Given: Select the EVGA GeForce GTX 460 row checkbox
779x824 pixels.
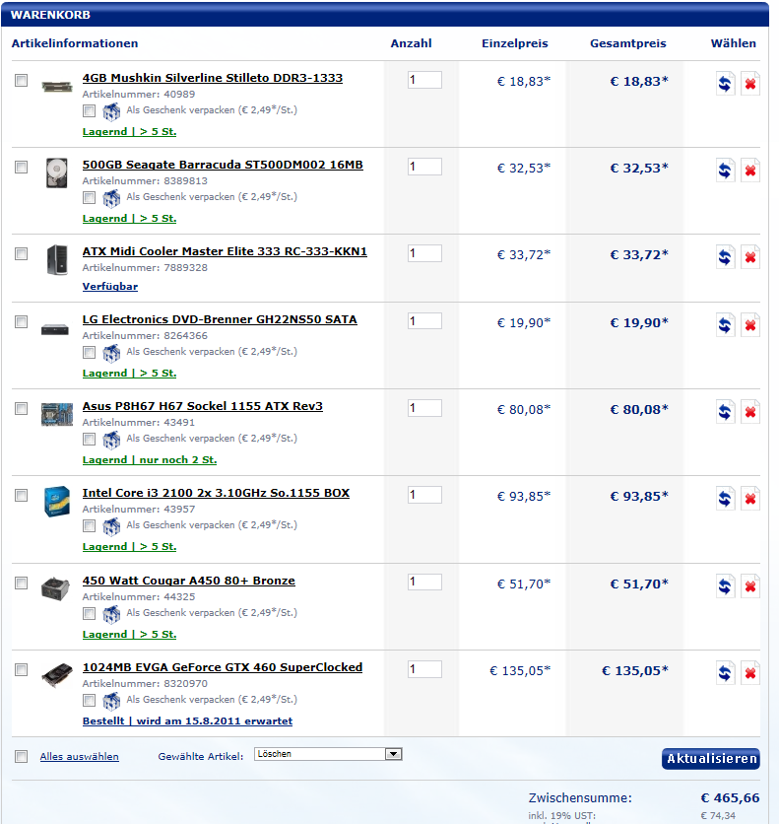Looking at the screenshot, I should coord(21,669).
